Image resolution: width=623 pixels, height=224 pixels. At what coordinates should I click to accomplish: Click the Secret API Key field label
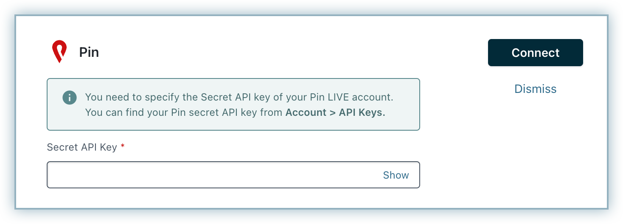[x=82, y=148]
